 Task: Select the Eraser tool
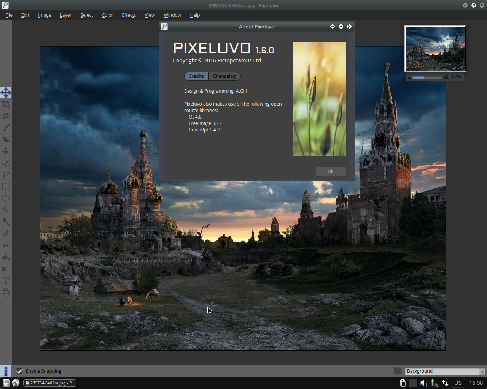pyautogui.click(x=6, y=139)
